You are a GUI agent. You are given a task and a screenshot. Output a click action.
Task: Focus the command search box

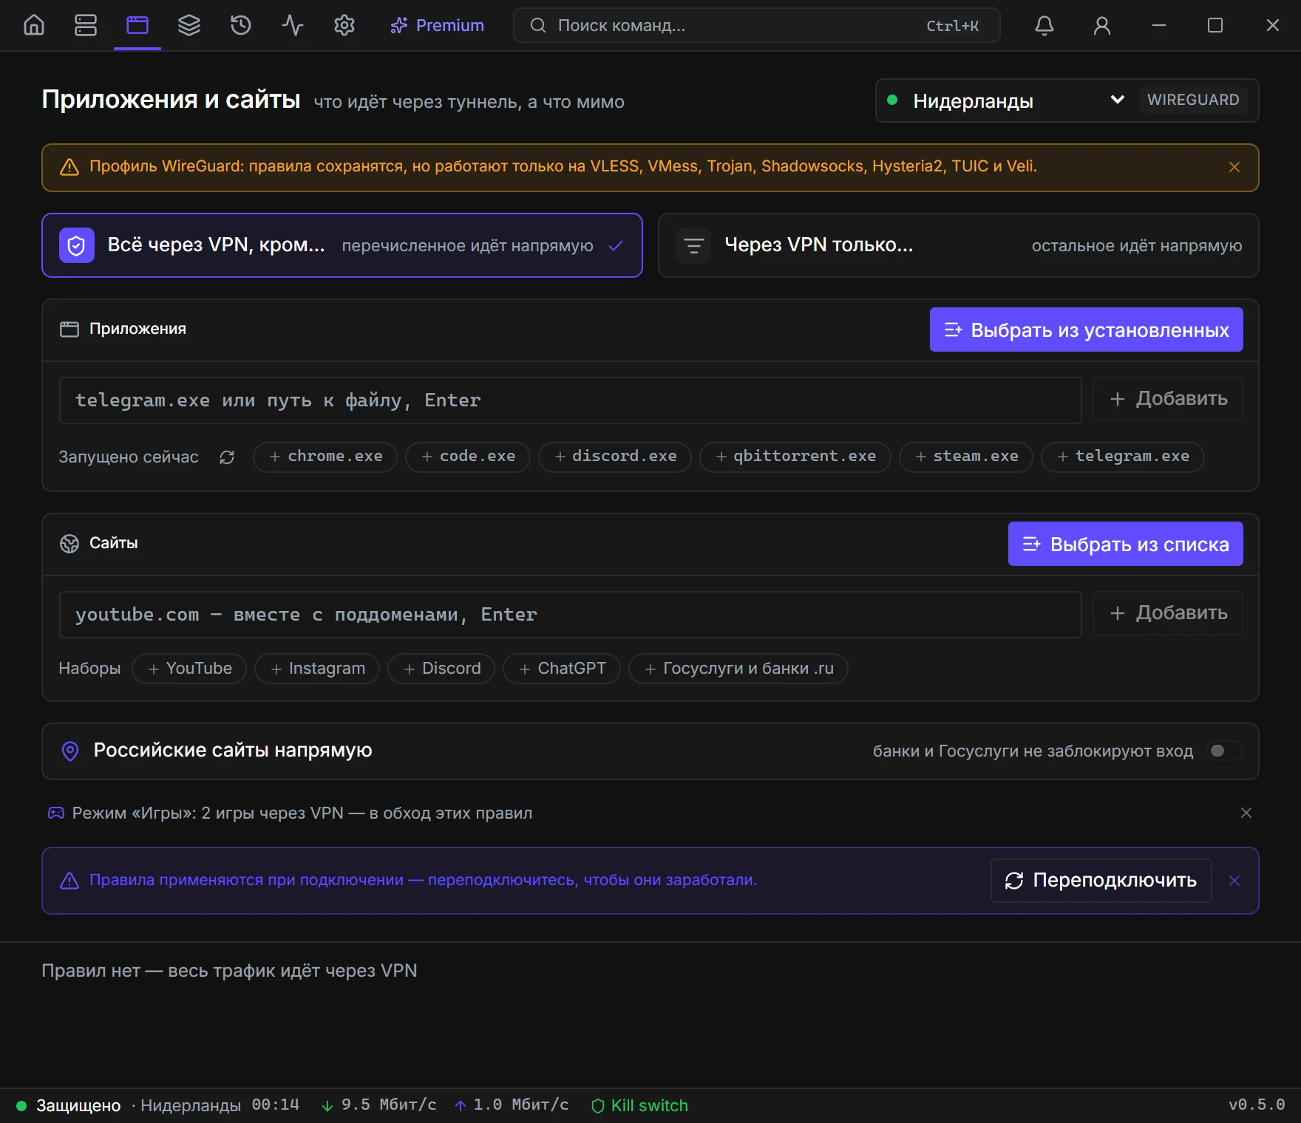coord(757,25)
